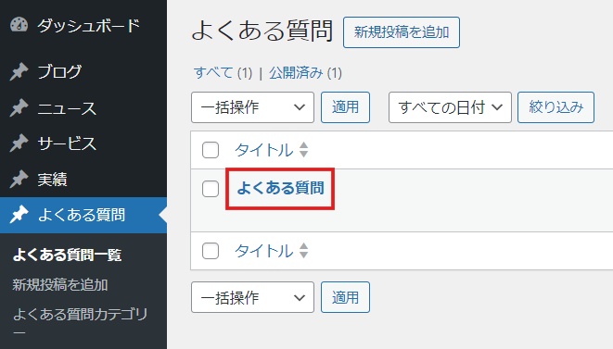This screenshot has width=613, height=349.
Task: Click the pin icon beside ブログ
Action: (x=19, y=71)
